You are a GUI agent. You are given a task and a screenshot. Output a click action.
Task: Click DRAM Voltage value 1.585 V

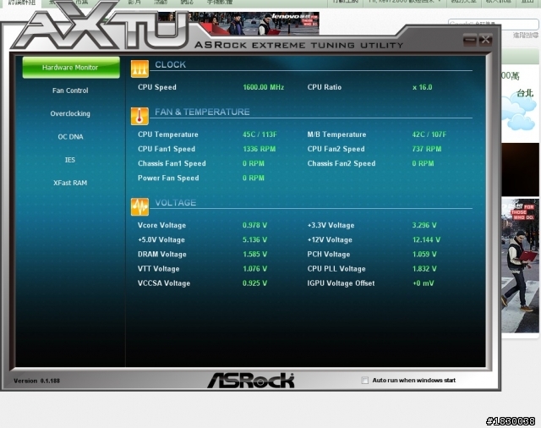tap(254, 255)
